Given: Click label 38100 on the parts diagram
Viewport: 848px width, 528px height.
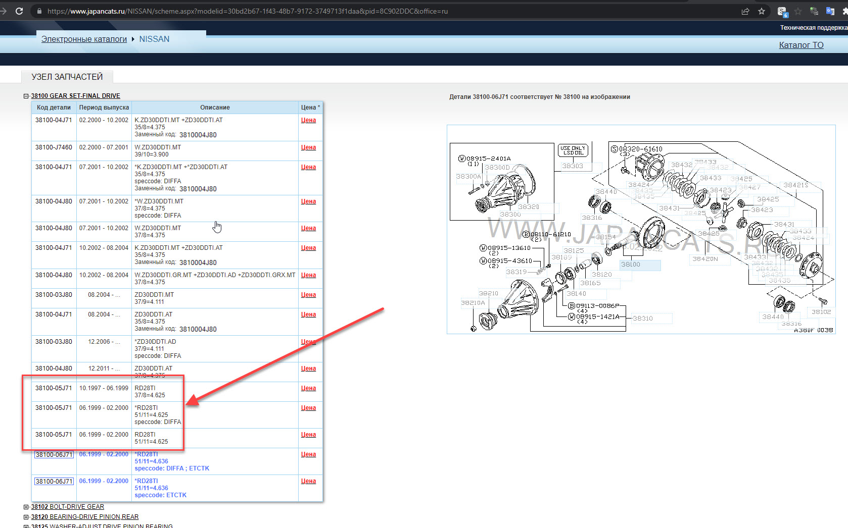Looking at the screenshot, I should tap(631, 265).
